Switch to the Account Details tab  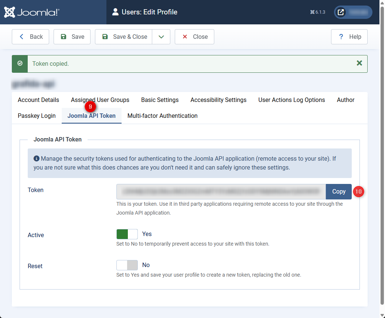coord(38,100)
